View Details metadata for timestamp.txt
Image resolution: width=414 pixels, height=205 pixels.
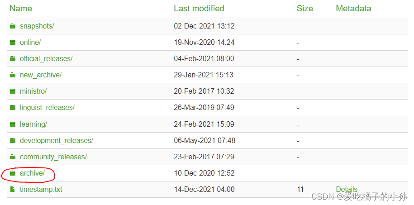[x=347, y=190]
